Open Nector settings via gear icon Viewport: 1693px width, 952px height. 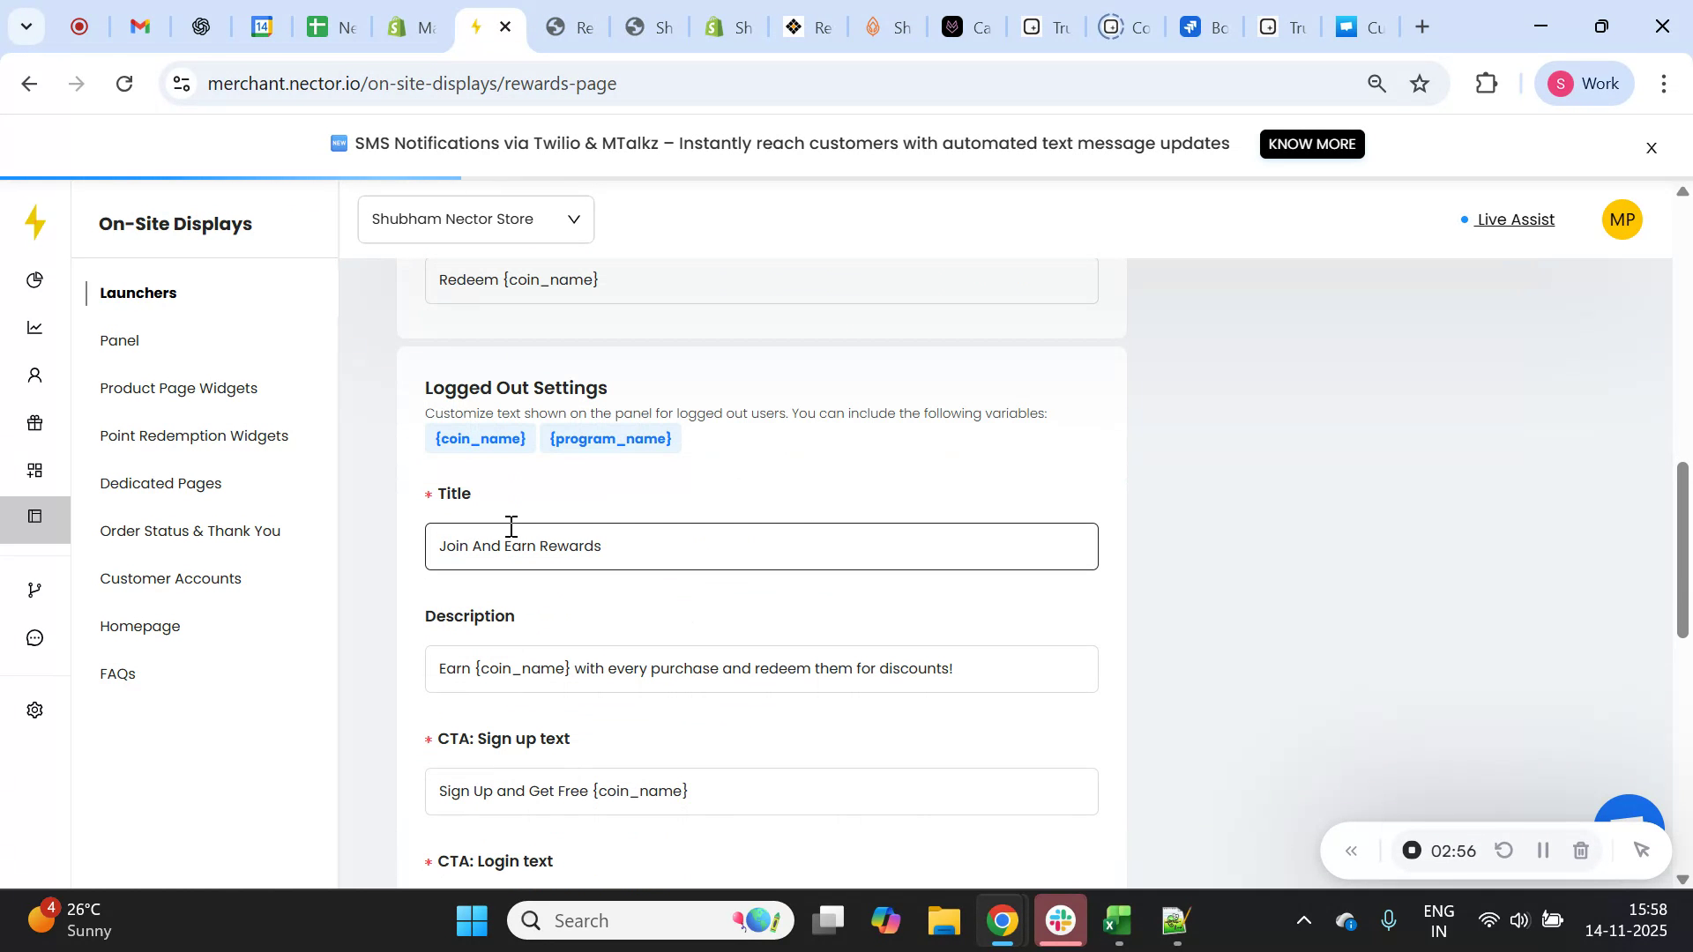[35, 710]
